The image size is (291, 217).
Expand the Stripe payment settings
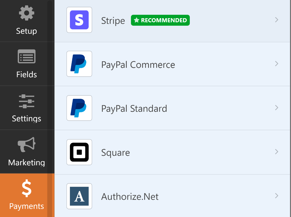coord(276,20)
